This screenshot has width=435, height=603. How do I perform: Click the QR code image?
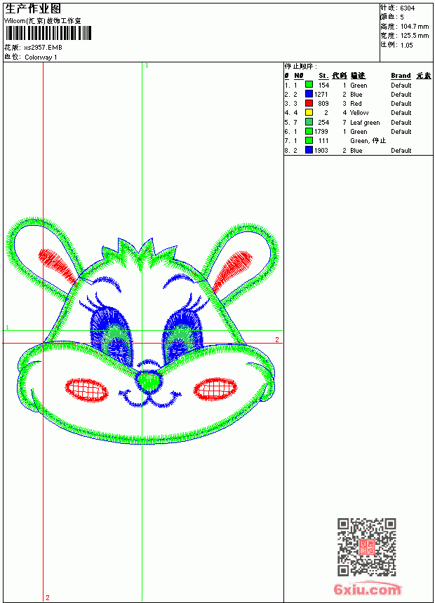click(367, 547)
